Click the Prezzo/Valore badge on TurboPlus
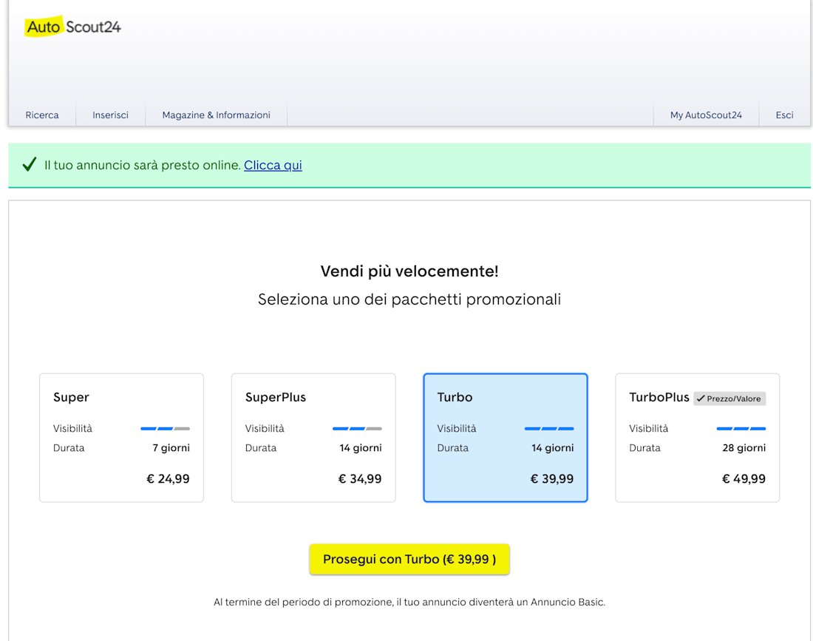Screen dimensions: 813x641 729,398
